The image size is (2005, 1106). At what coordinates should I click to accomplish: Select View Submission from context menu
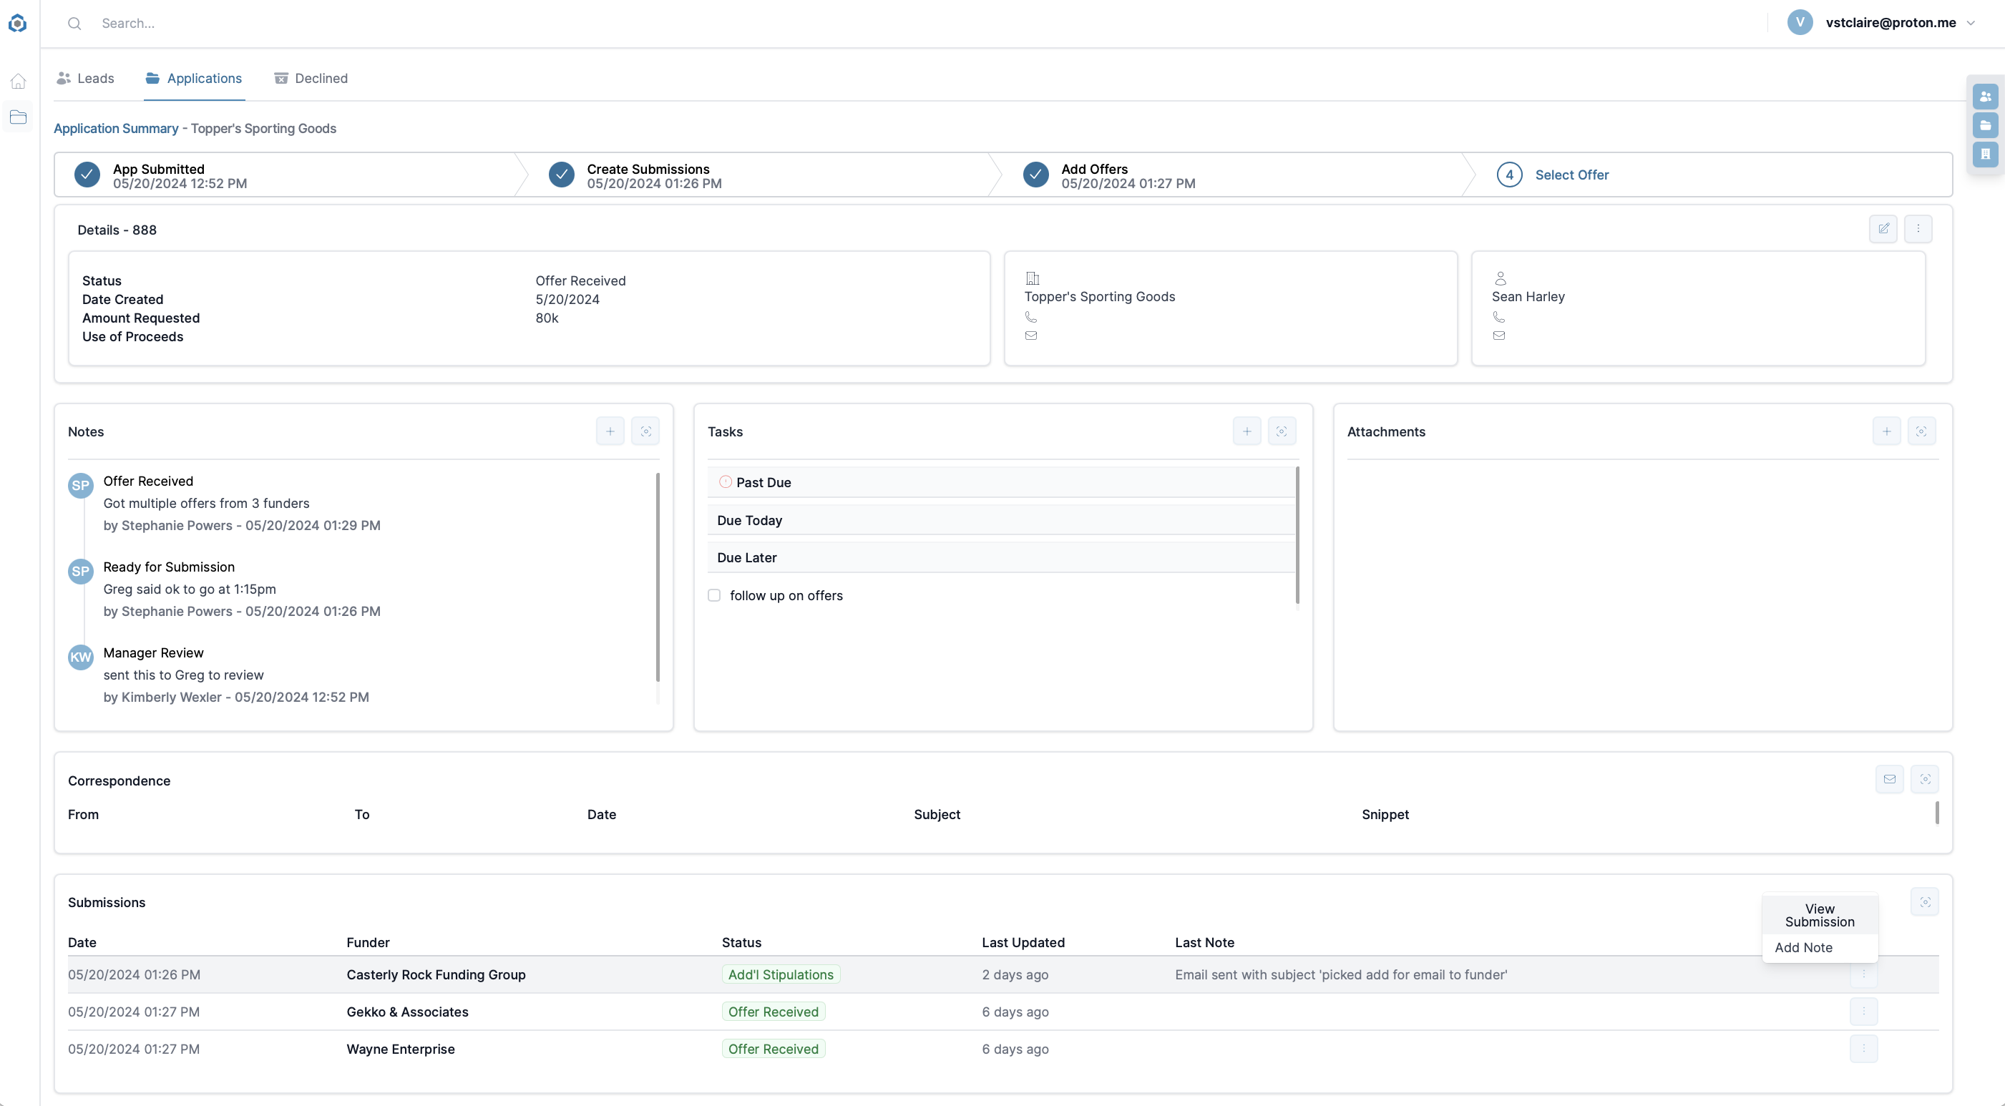click(x=1819, y=915)
